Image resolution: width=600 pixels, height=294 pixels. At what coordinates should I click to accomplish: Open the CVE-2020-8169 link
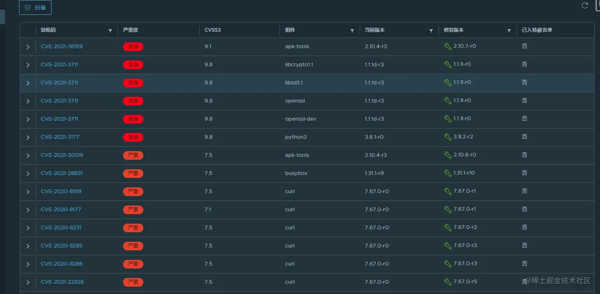(61, 191)
